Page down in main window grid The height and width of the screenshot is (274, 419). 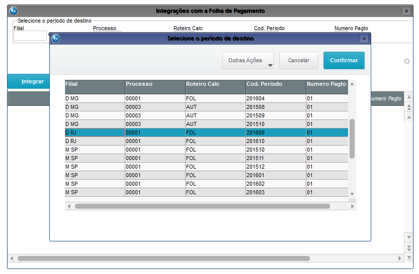click(409, 247)
